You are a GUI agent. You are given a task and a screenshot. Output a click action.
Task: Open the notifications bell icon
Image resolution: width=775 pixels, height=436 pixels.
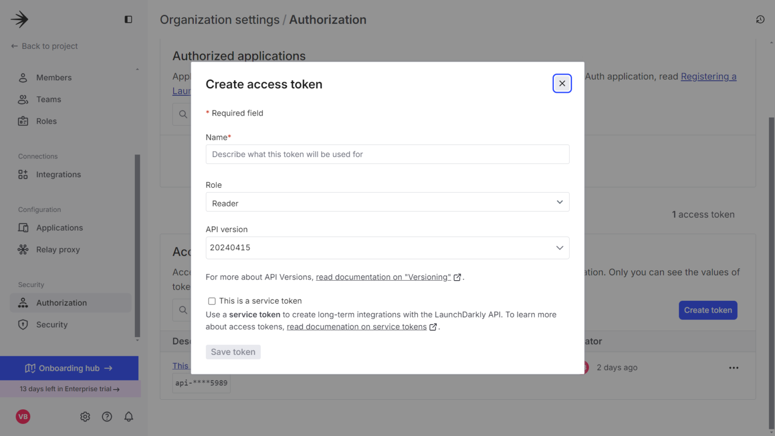pos(129,417)
